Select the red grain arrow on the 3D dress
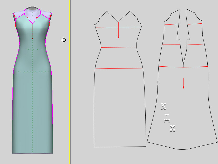The height and width of the screenshot is (164, 218). click(32, 31)
